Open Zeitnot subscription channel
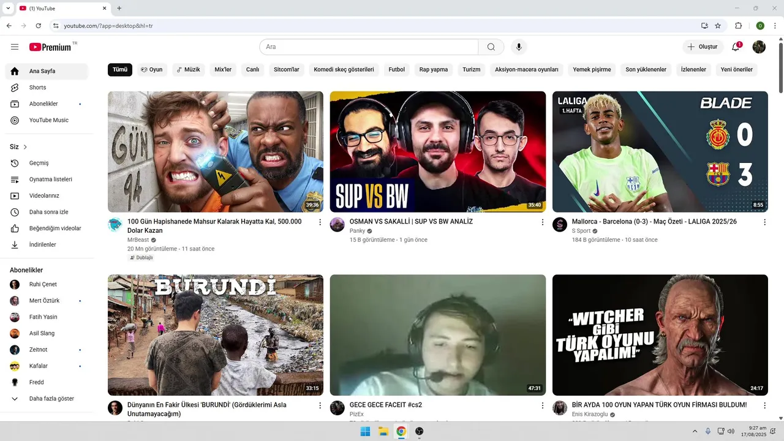 coord(47,350)
